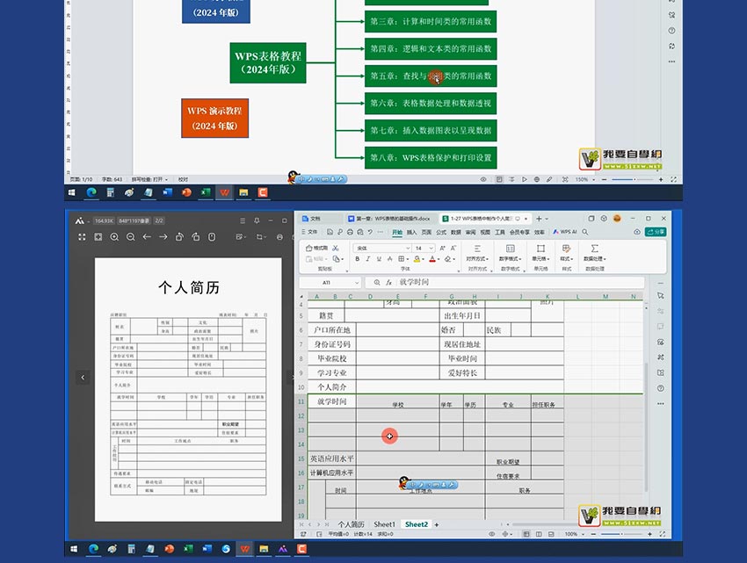Switch to 公式 ribbon tab
The image size is (747, 563).
pos(441,232)
